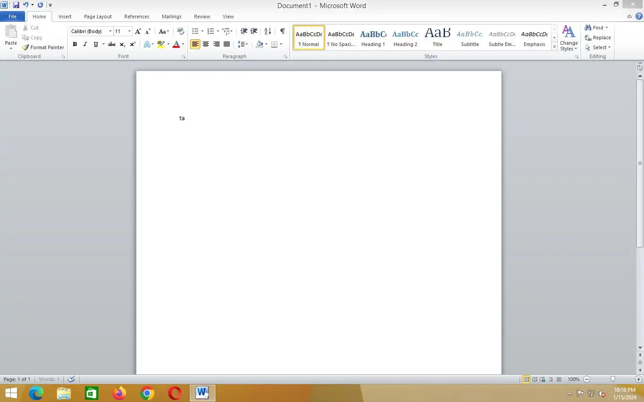Switch to Full Screen Reading view
644x402 pixels.
(x=534, y=379)
